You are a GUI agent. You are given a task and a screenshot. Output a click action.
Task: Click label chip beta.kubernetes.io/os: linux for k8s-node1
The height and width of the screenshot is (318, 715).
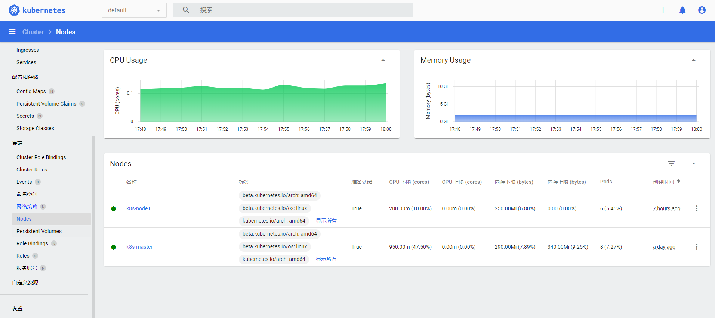pos(275,208)
